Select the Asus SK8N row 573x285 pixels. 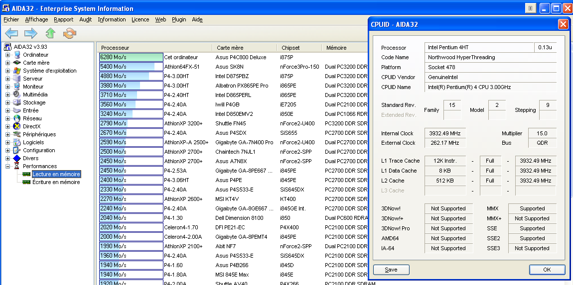tap(233, 67)
